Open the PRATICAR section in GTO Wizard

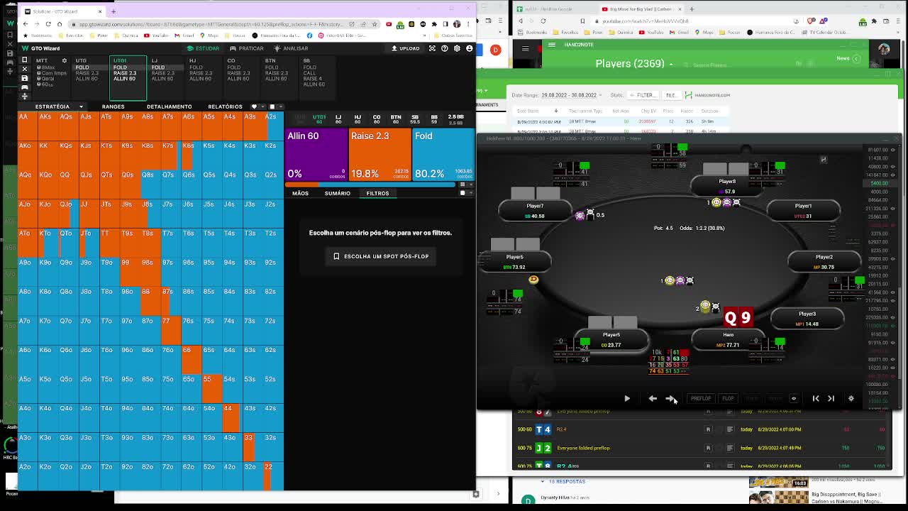[x=246, y=48]
